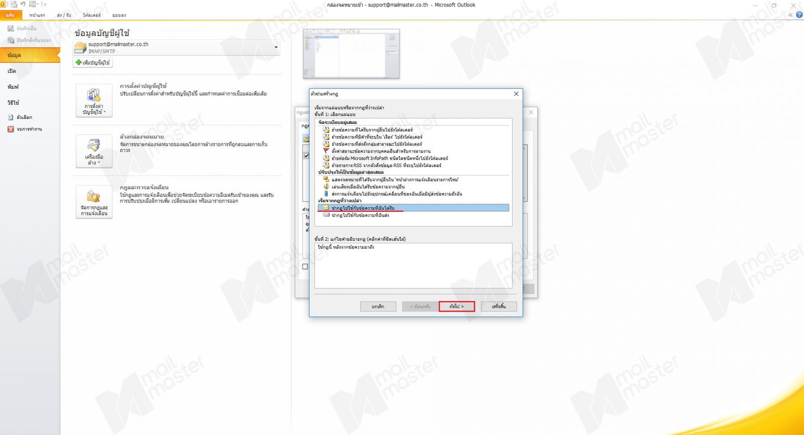Open the 'แฟ้ม' File tab
This screenshot has width=804, height=435.
[11, 15]
